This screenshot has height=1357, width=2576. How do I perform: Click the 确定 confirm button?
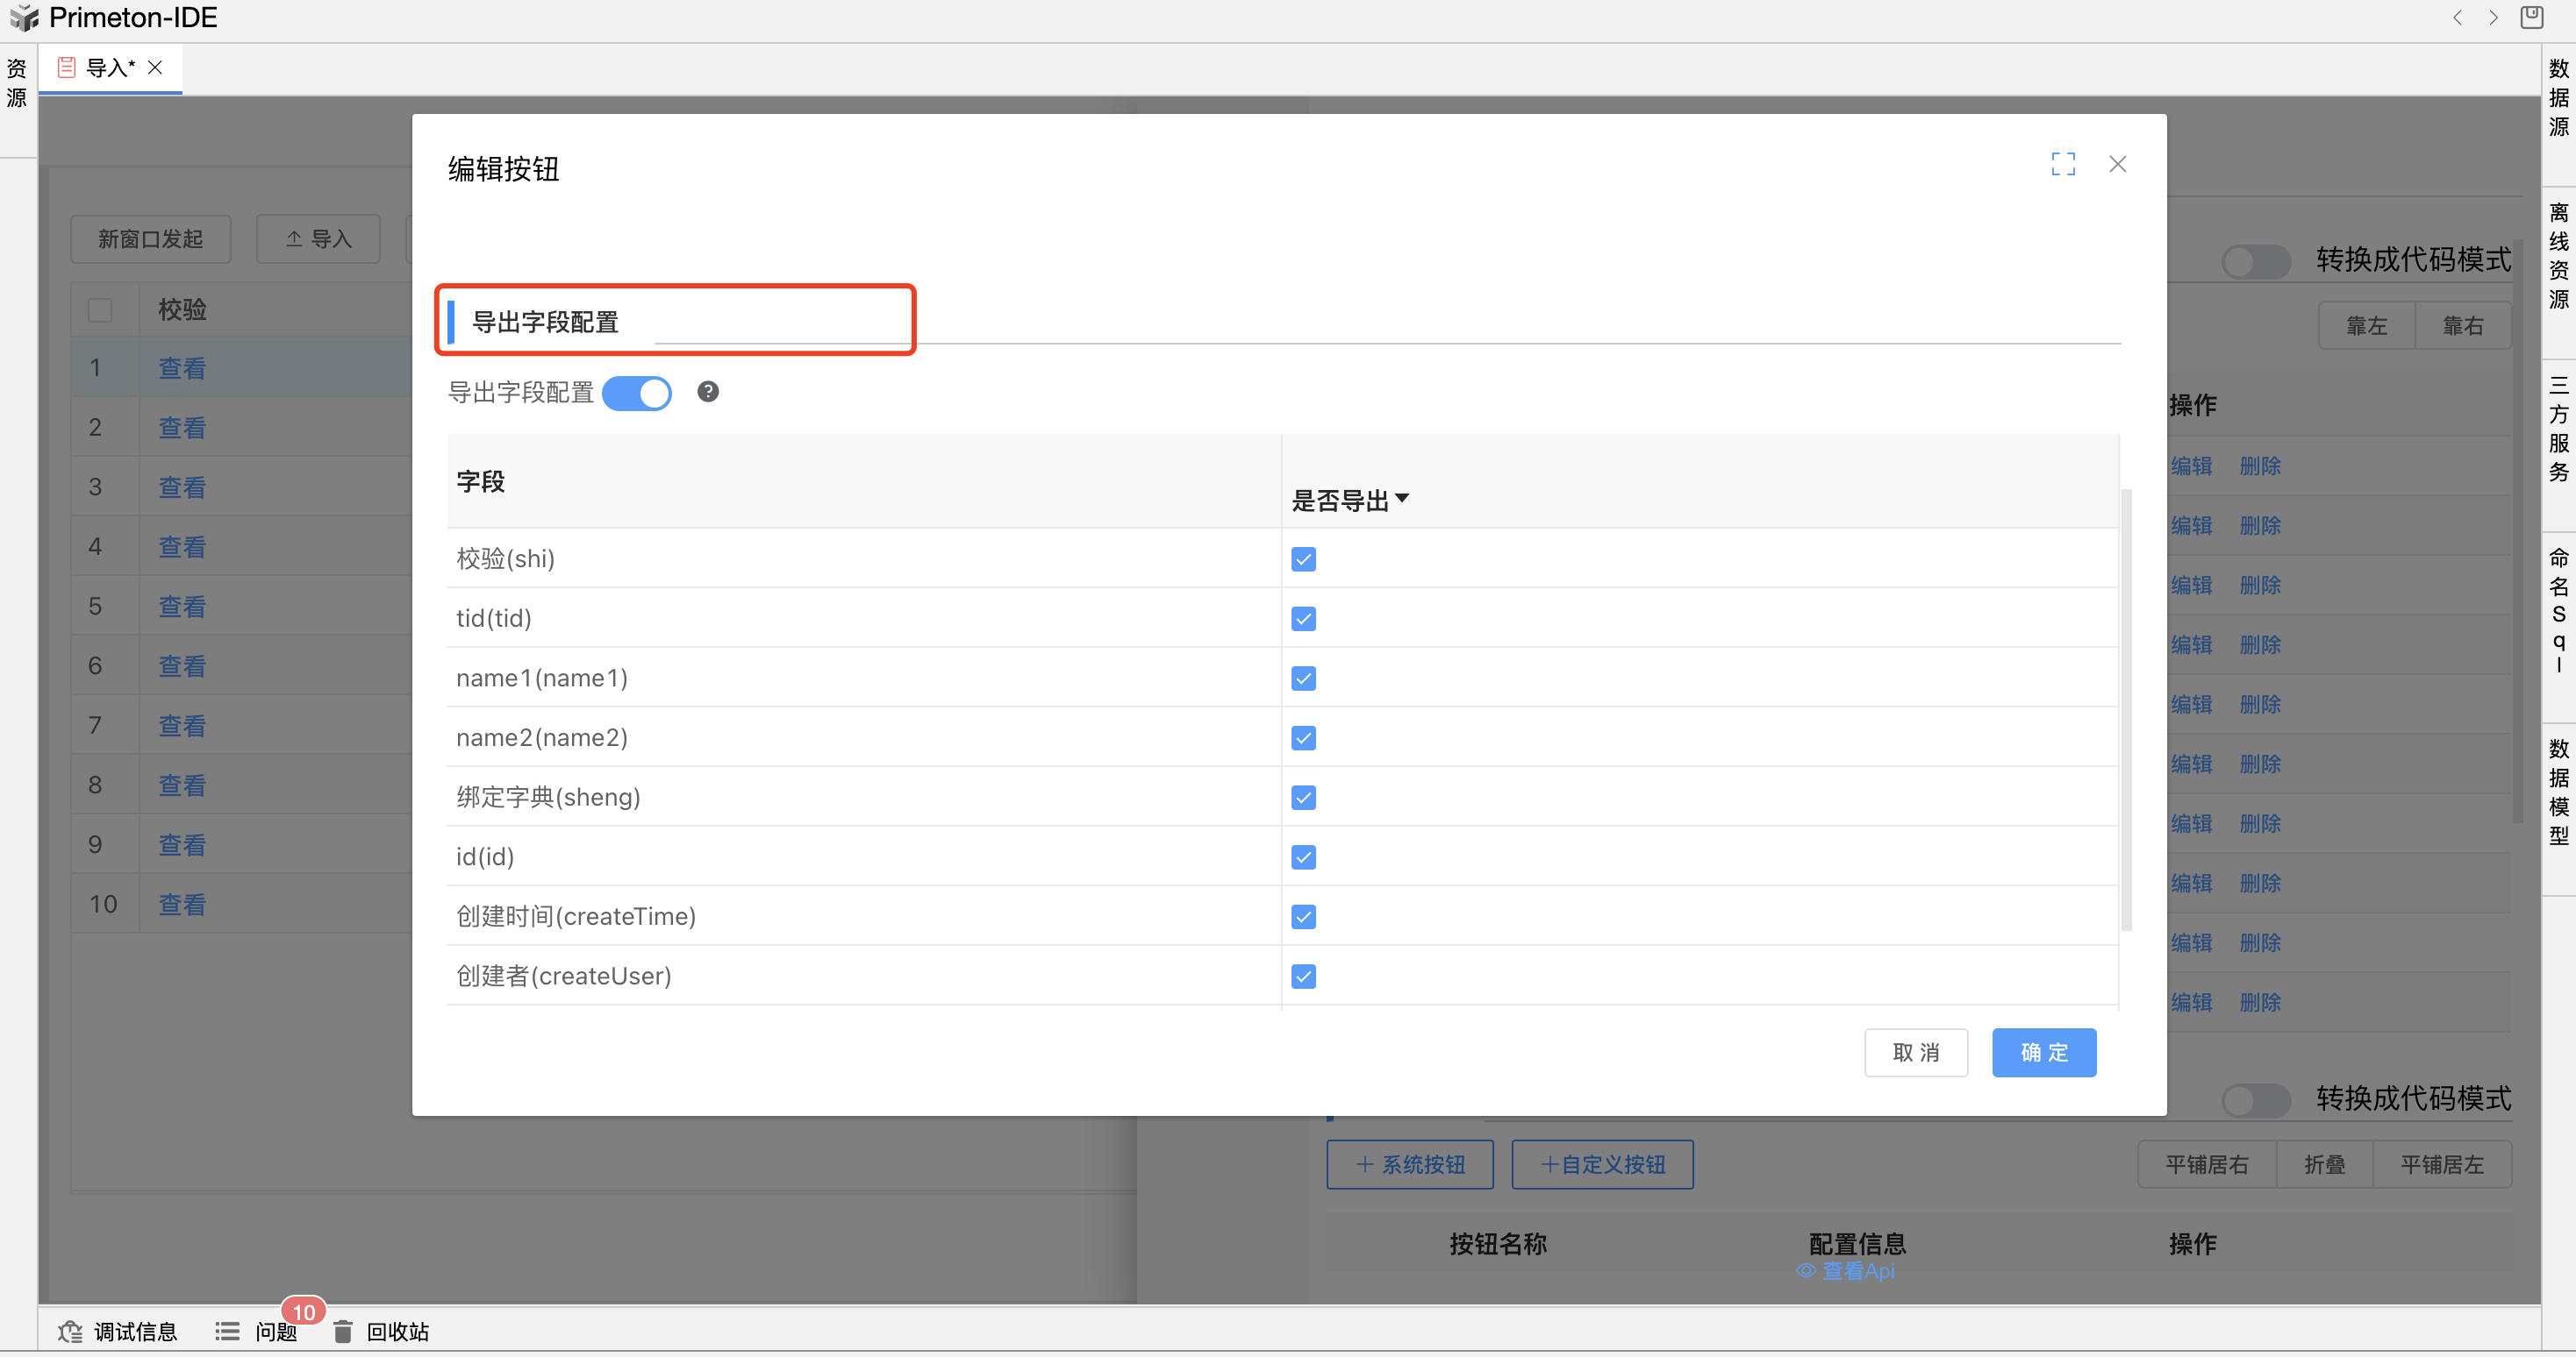pyautogui.click(x=2043, y=1052)
